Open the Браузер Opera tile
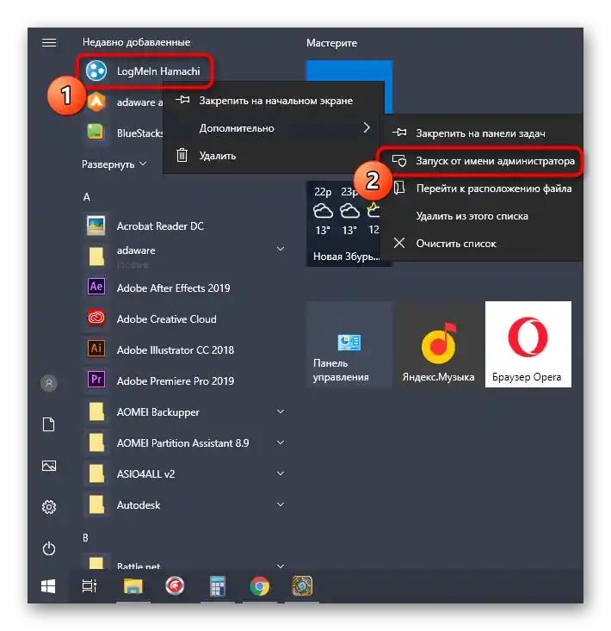Image resolution: width=611 pixels, height=631 pixels. [x=528, y=344]
